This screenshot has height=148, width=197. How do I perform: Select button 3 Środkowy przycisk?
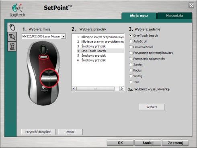click(x=101, y=46)
